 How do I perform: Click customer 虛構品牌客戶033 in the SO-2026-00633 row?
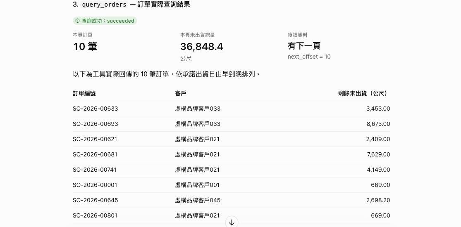click(x=198, y=109)
